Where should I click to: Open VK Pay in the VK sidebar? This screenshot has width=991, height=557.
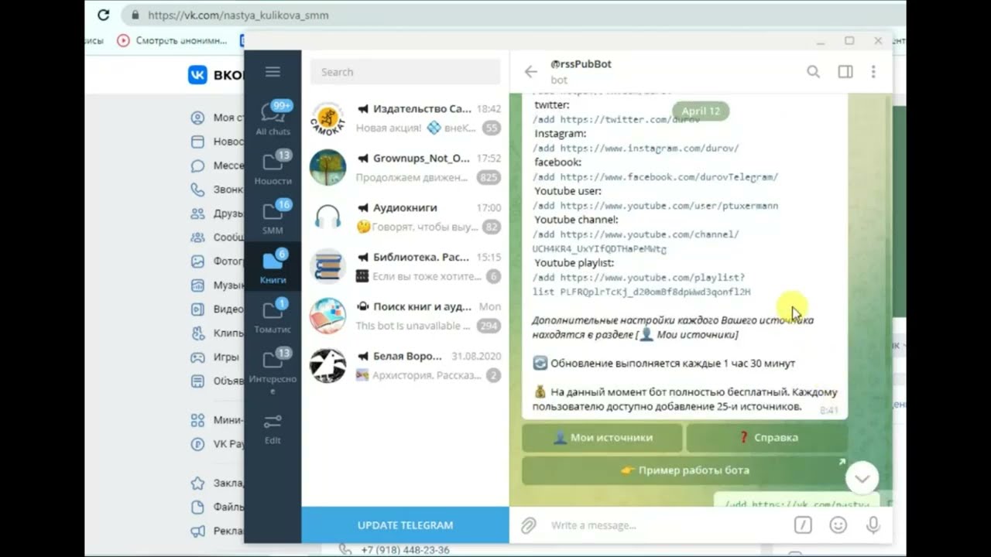(218, 445)
